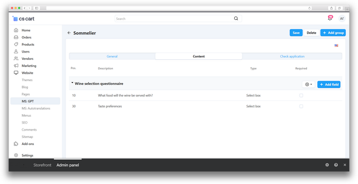Close the bottom admin bar
The width and height of the screenshot is (358, 184).
pyautogui.click(x=345, y=165)
